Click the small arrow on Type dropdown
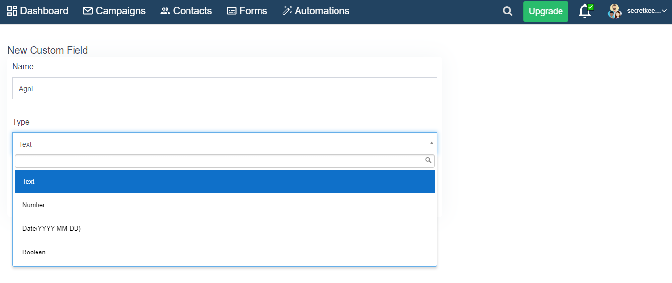 coord(432,143)
